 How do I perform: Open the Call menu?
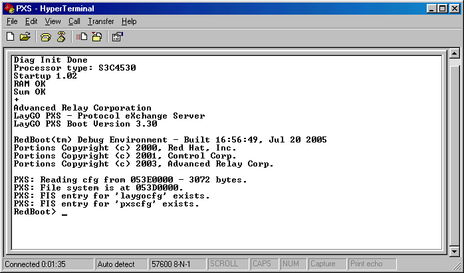74,21
